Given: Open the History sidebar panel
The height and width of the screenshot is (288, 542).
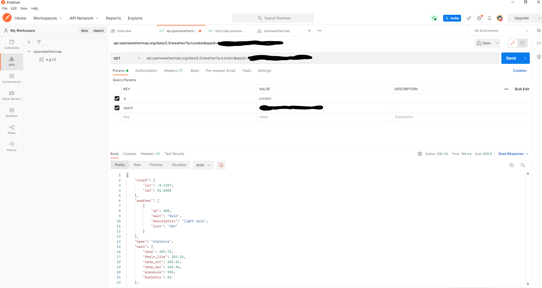Looking at the screenshot, I should pyautogui.click(x=12, y=147).
